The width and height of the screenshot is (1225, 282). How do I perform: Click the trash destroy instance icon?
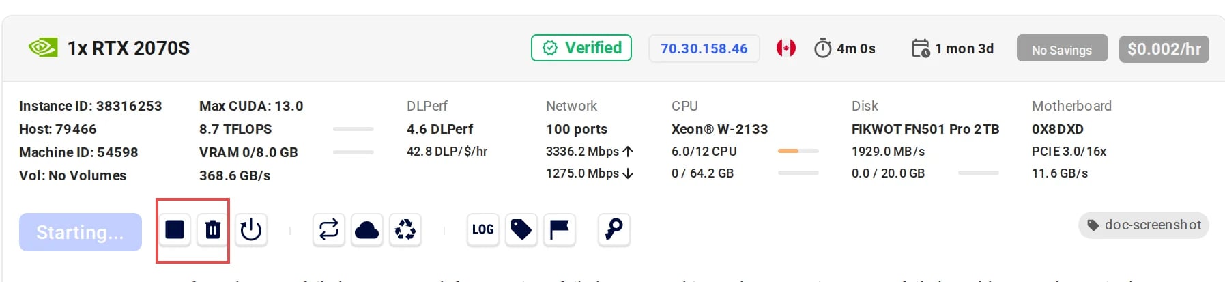click(x=213, y=229)
